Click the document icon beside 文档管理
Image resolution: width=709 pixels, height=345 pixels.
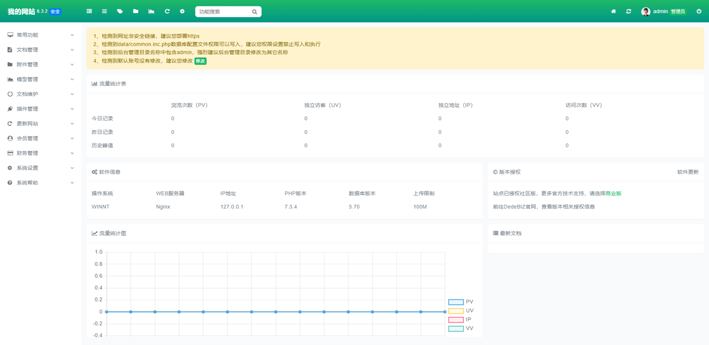tap(10, 49)
